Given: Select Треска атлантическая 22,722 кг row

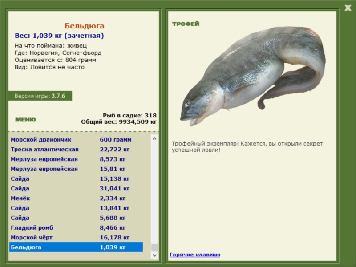Looking at the screenshot, I should pyautogui.click(x=76, y=149).
